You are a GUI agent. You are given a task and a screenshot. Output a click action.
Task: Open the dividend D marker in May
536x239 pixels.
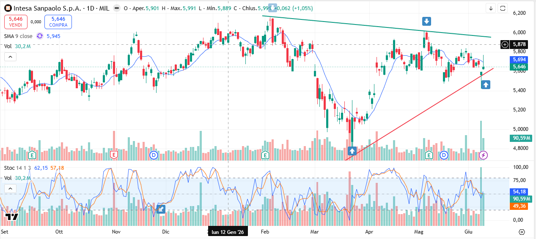(x=444, y=155)
